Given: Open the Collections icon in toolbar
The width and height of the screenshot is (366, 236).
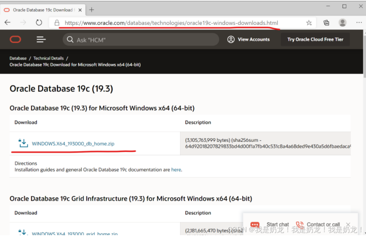Looking at the screenshot, I should 326,23.
